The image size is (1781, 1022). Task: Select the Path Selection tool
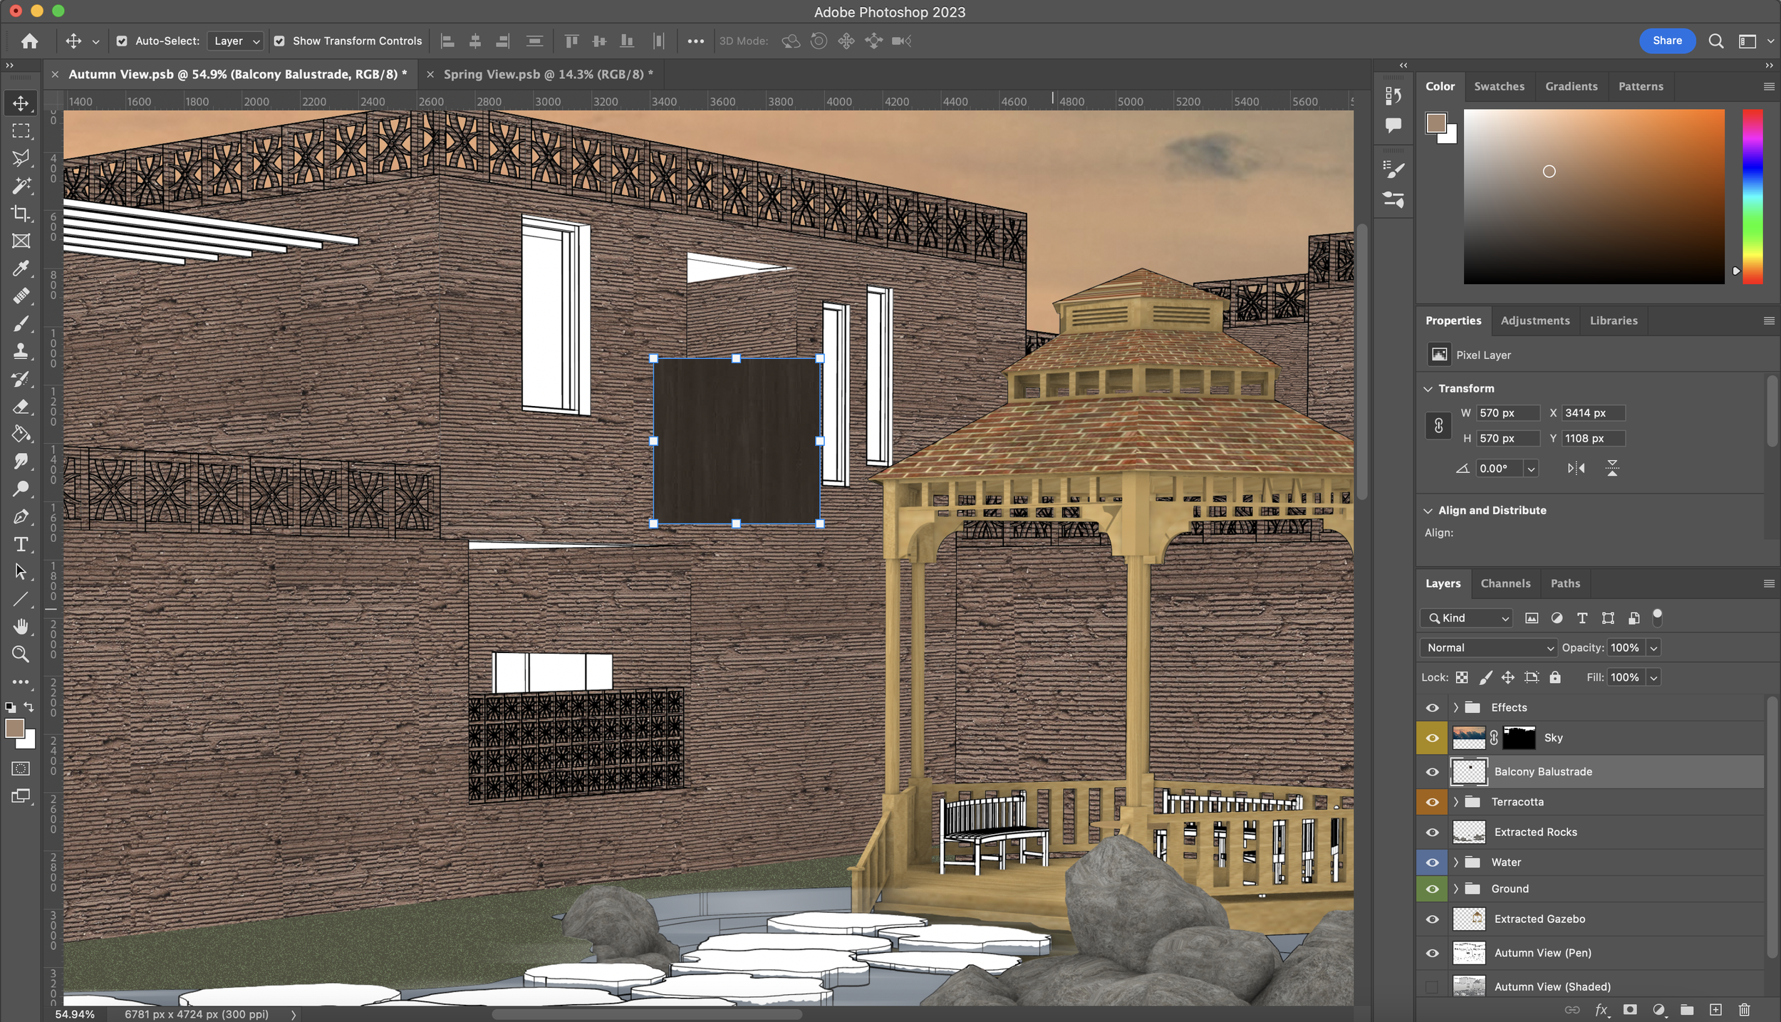(x=21, y=572)
